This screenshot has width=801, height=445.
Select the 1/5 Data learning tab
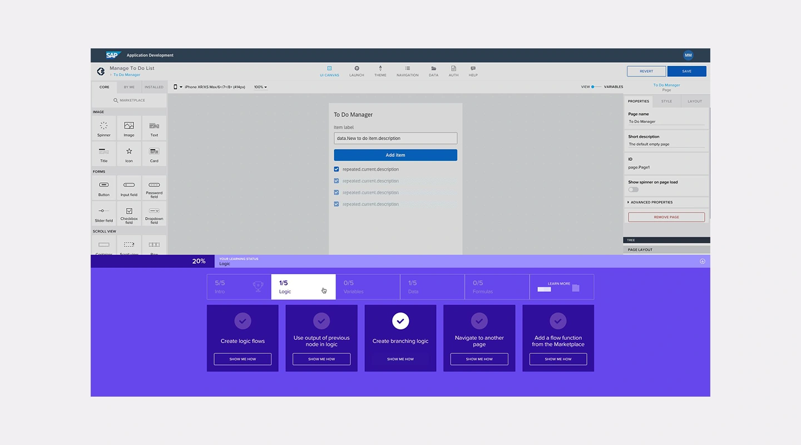click(432, 287)
